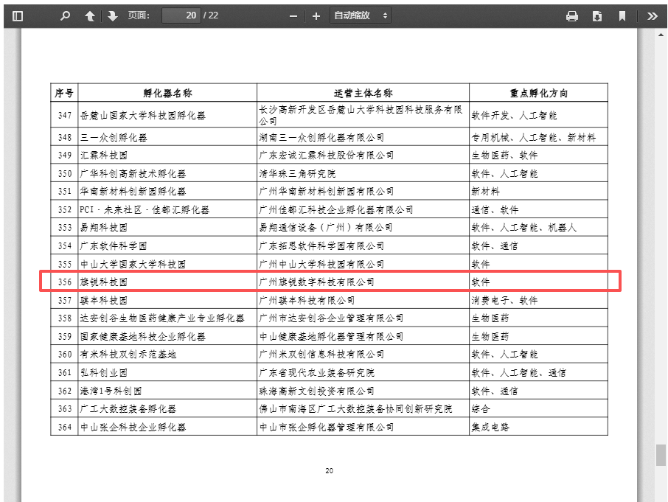The height and width of the screenshot is (502, 668).
Task: Select PCI·未来社区·佳都汇孵化器 cell
Action: pos(167,209)
